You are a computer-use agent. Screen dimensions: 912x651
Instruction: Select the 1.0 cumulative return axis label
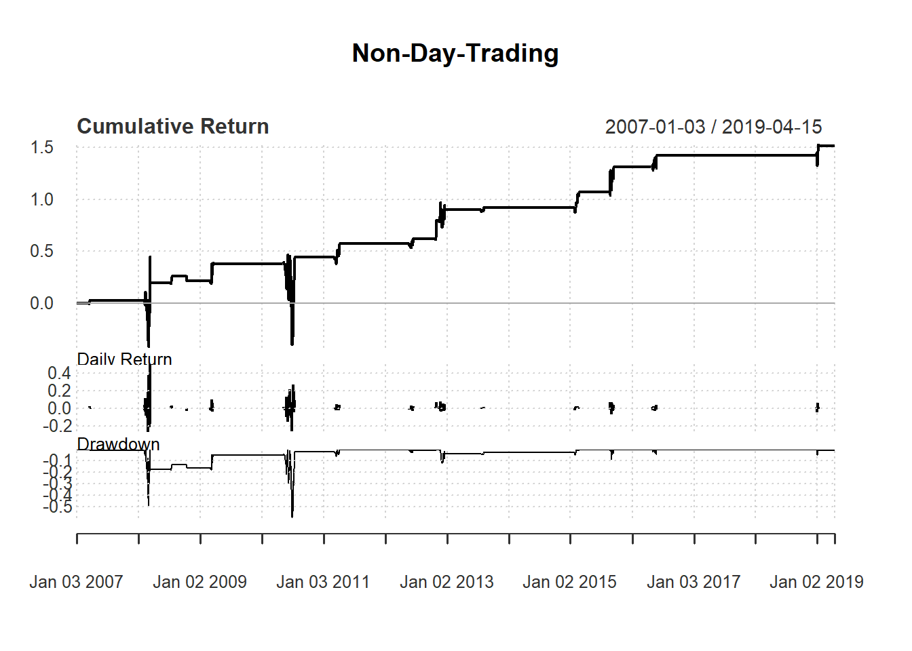point(41,200)
